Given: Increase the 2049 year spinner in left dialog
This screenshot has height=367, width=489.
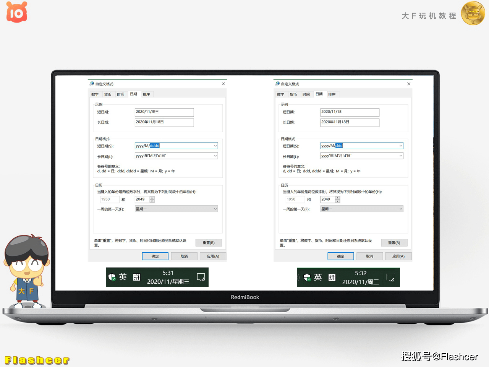Looking at the screenshot, I should click(152, 198).
